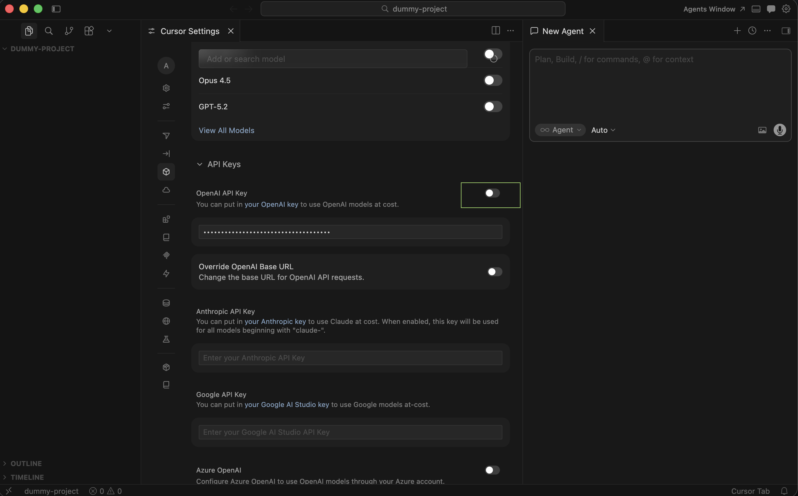Close the New Agent tab
This screenshot has height=496, width=798.
pos(592,31)
